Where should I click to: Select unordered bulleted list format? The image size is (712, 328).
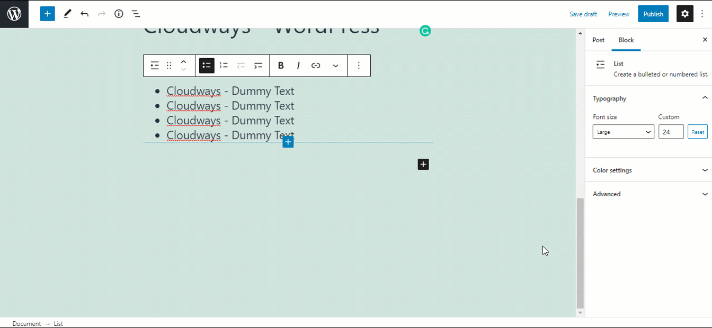pyautogui.click(x=207, y=66)
